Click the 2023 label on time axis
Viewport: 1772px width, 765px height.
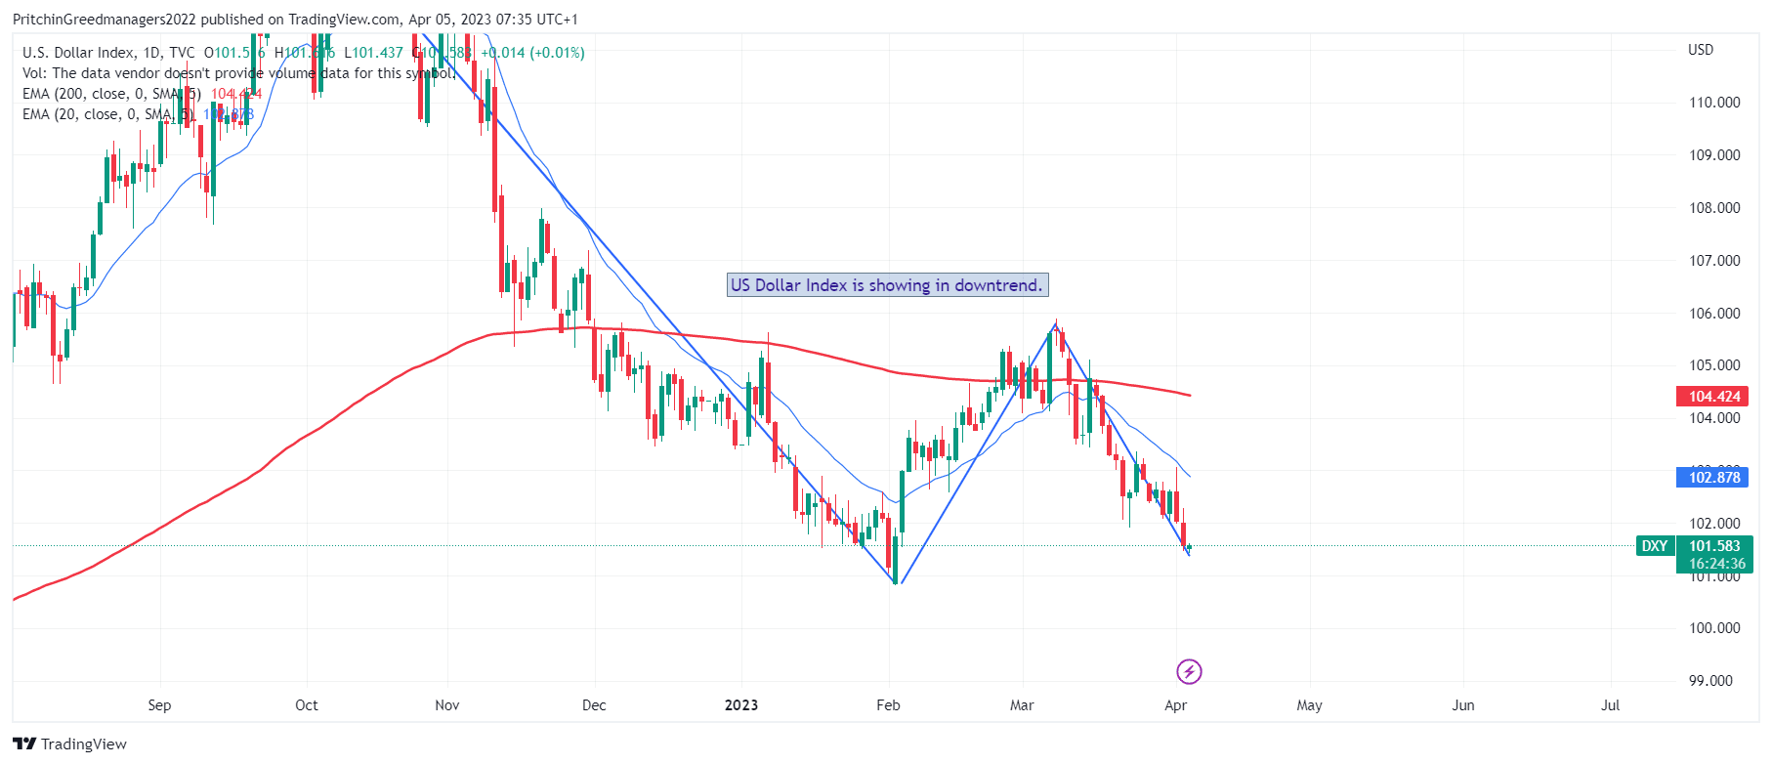tap(741, 705)
